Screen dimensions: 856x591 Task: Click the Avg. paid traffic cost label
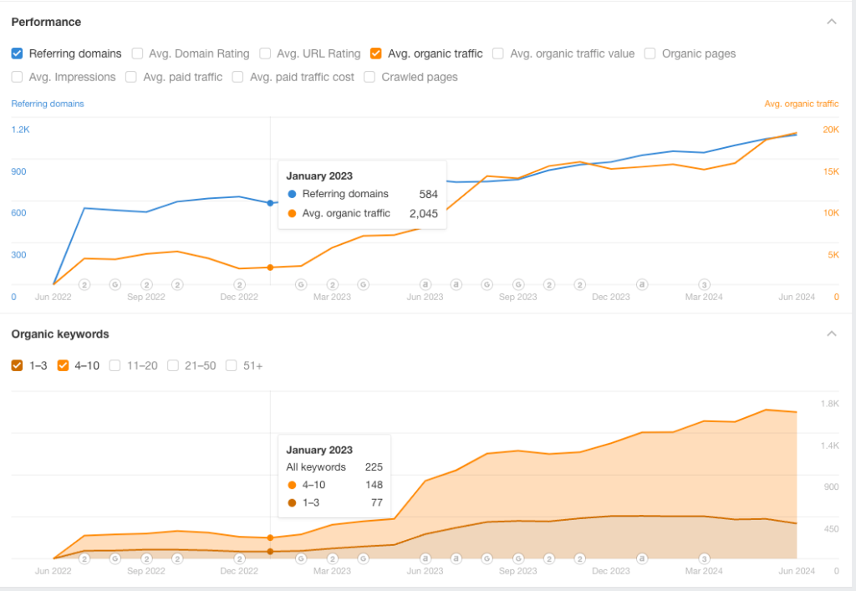(x=302, y=77)
